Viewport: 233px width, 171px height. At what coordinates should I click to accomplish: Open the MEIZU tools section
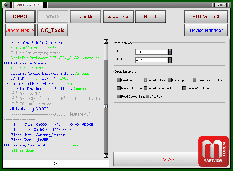click(x=151, y=16)
